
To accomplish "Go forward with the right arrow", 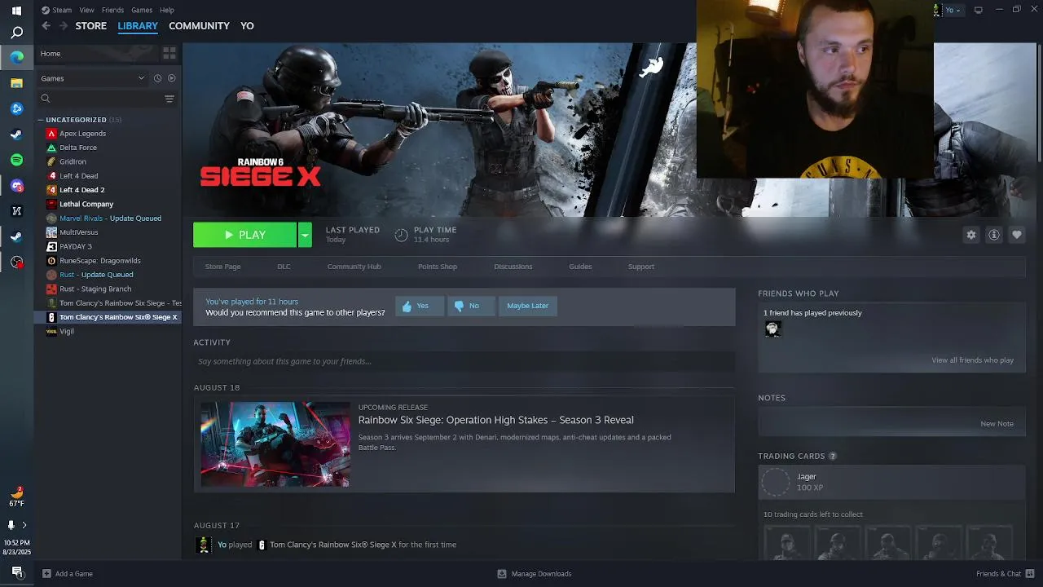I will coord(63,26).
